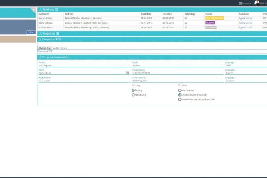Collapse the Download PDF section header
The image size is (267, 178).
coord(152,40)
